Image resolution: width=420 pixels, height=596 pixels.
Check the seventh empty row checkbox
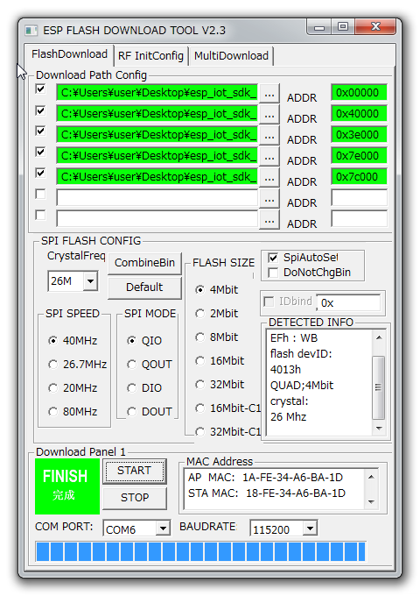click(40, 215)
